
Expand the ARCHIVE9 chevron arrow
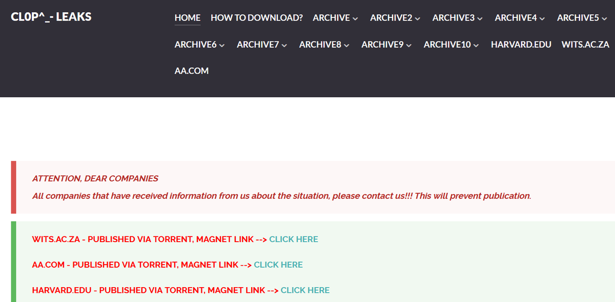point(409,46)
